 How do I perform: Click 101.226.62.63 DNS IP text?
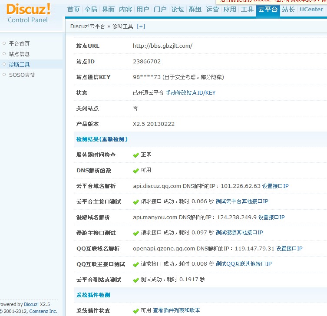pyautogui.click(x=241, y=186)
